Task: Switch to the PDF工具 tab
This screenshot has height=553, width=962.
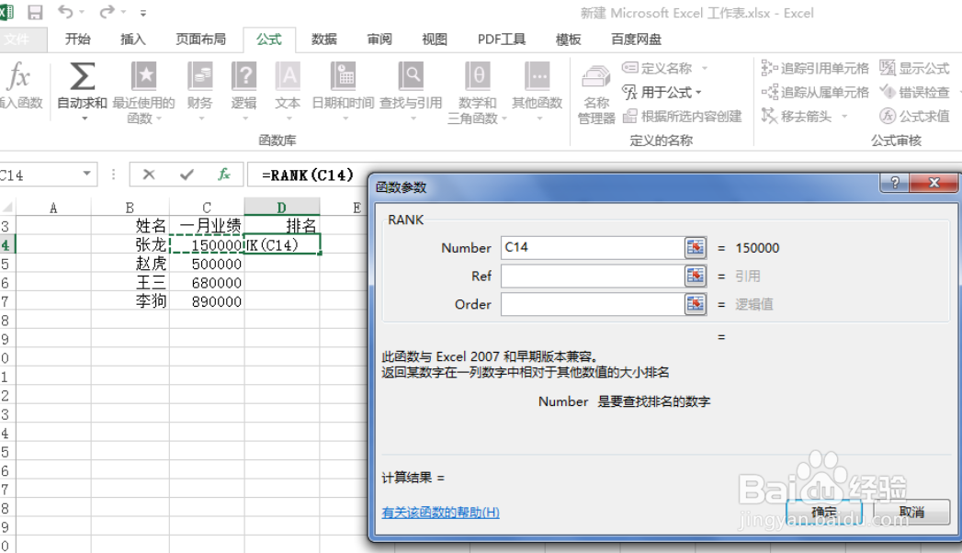Action: click(x=502, y=39)
